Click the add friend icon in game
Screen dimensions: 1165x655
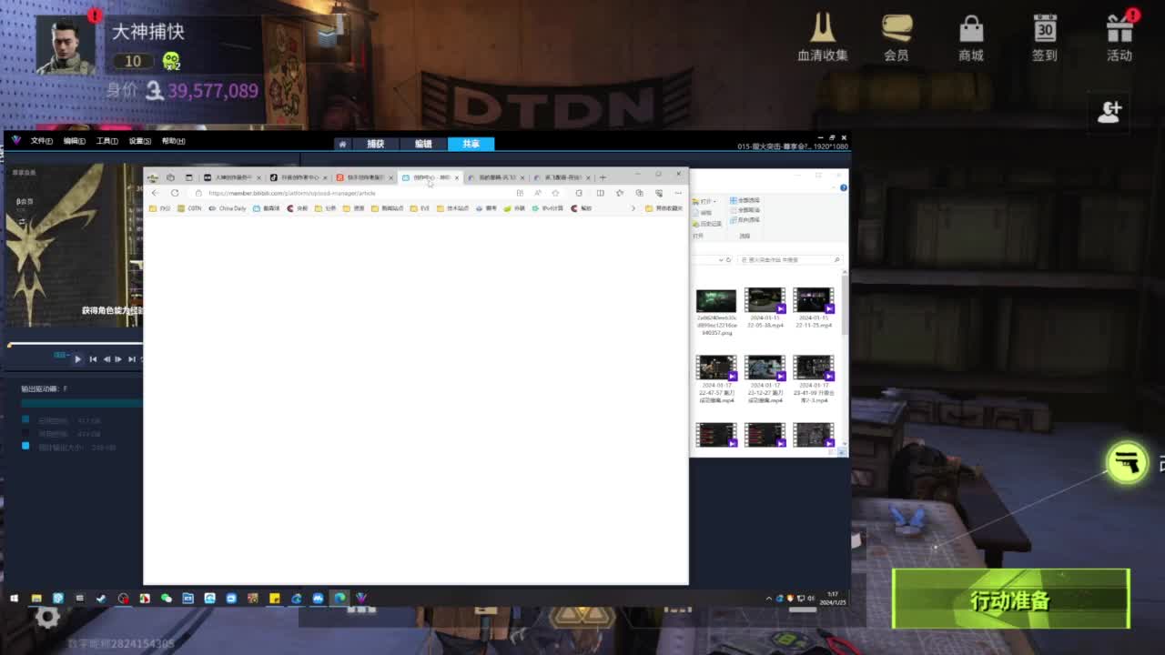[x=1109, y=111]
